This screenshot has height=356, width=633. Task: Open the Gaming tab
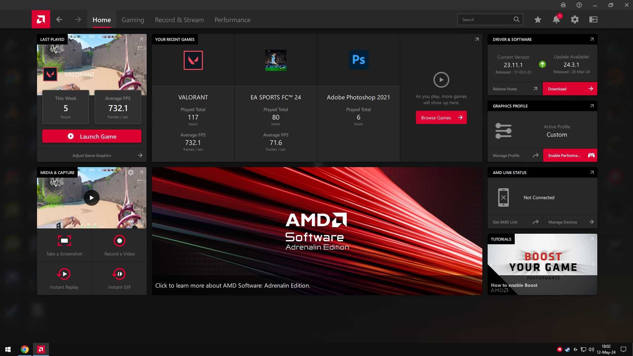point(133,20)
